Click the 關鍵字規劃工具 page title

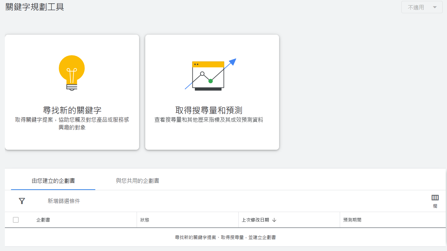click(x=35, y=7)
